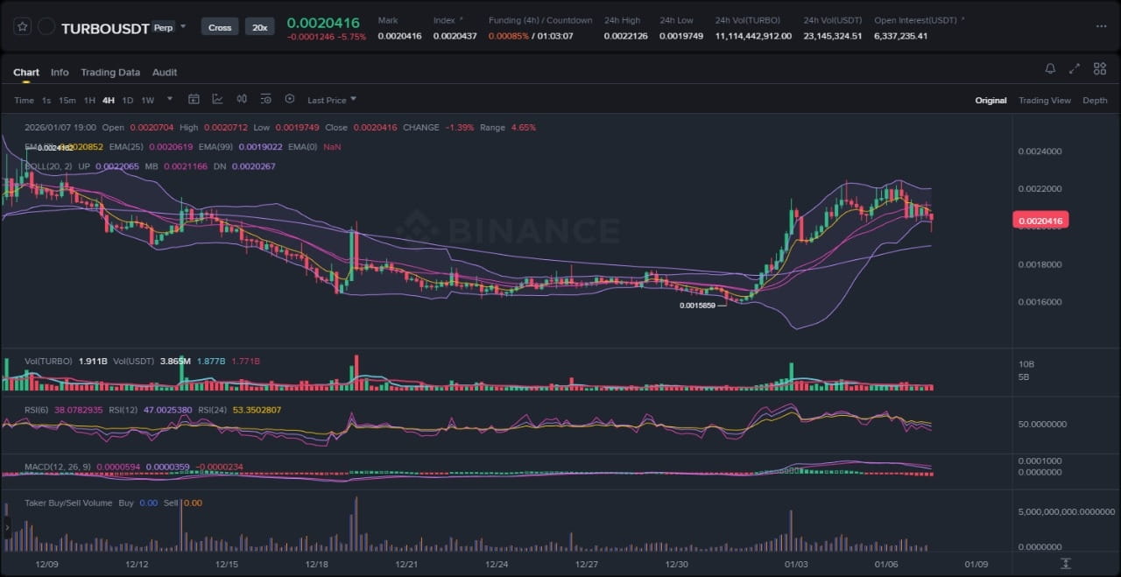This screenshot has height=577, width=1121.
Task: Select the 4H interval
Action: pyautogui.click(x=109, y=101)
